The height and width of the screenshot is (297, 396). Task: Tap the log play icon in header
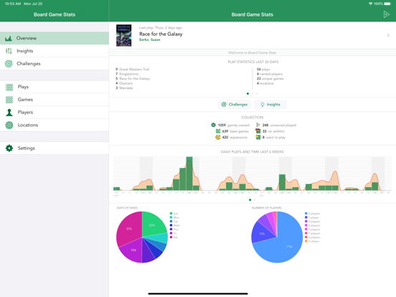(x=386, y=14)
